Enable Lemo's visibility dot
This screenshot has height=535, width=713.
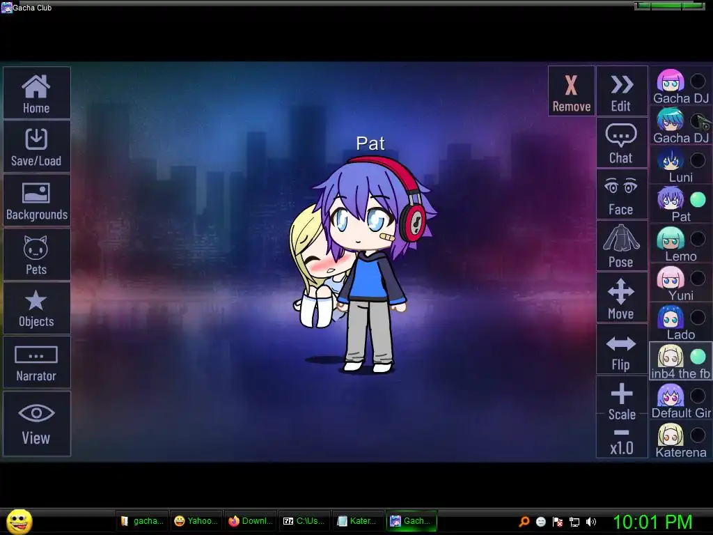698,239
